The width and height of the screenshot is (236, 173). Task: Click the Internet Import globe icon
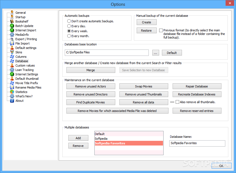point(12,30)
